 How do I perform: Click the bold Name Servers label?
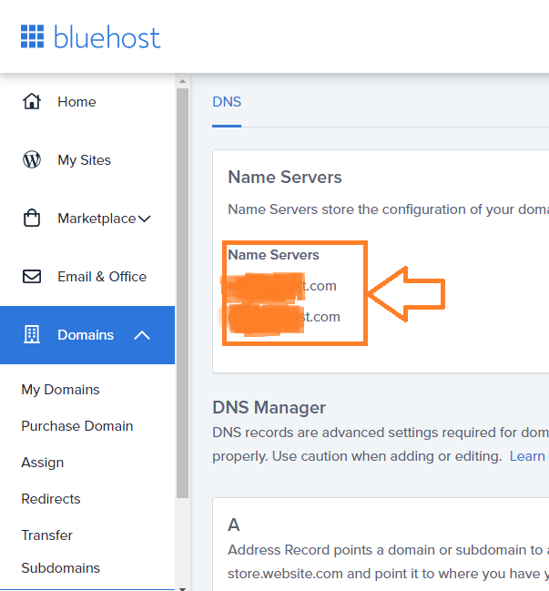(273, 255)
